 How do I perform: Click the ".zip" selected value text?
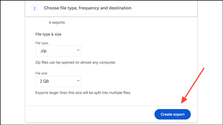[44, 51]
